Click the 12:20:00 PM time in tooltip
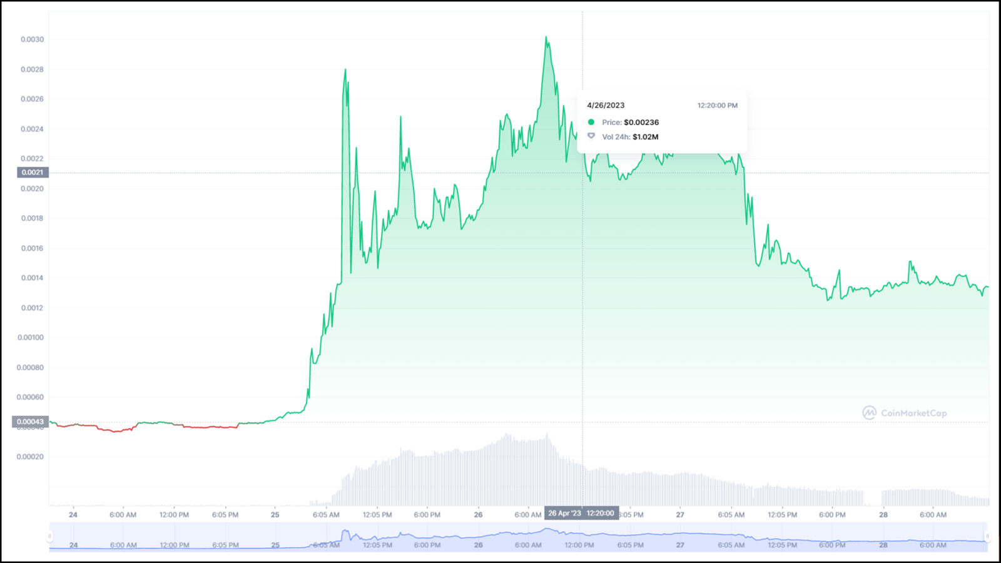This screenshot has width=1001, height=563. (717, 106)
